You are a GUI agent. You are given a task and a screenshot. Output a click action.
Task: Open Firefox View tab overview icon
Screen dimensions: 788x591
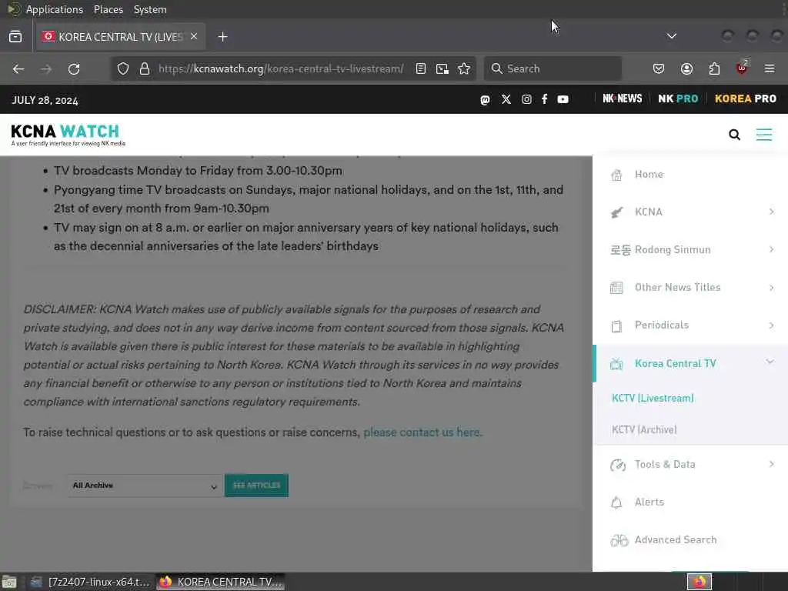[15, 37]
